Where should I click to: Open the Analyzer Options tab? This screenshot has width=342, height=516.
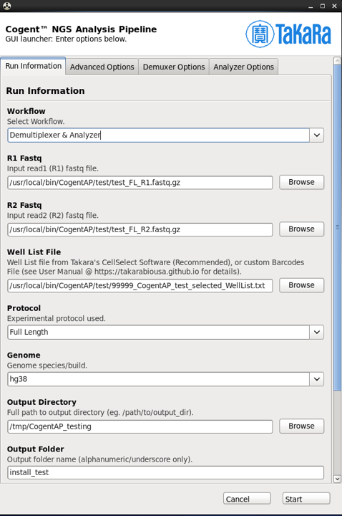point(243,67)
